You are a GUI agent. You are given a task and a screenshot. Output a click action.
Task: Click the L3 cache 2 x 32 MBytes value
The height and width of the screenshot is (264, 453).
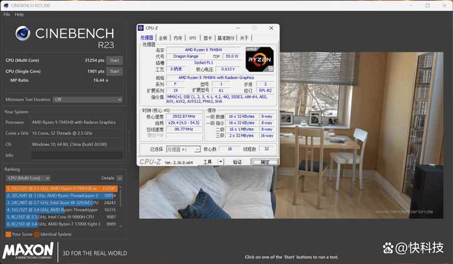point(242,136)
